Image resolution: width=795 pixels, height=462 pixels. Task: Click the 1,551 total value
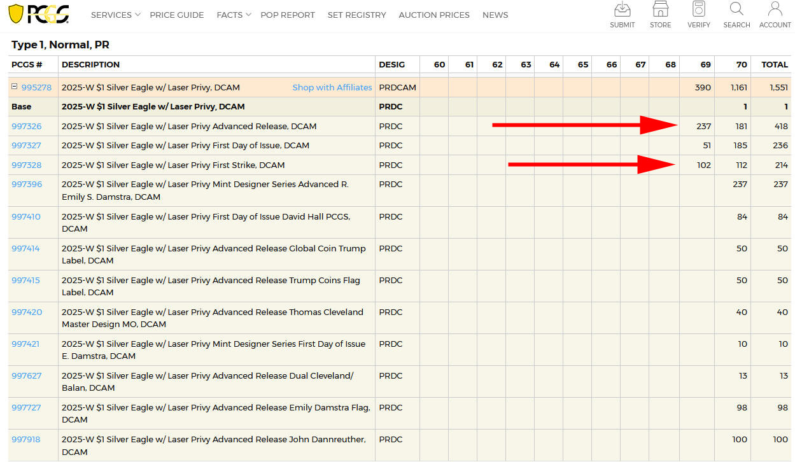[x=778, y=87]
